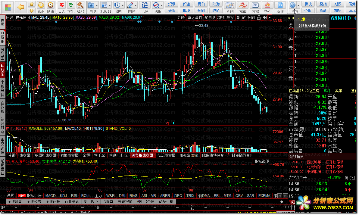Image resolution: width=359 pixels, height=215 pixels.
Task: Click the 期货 futures button
Action: (338, 11)
